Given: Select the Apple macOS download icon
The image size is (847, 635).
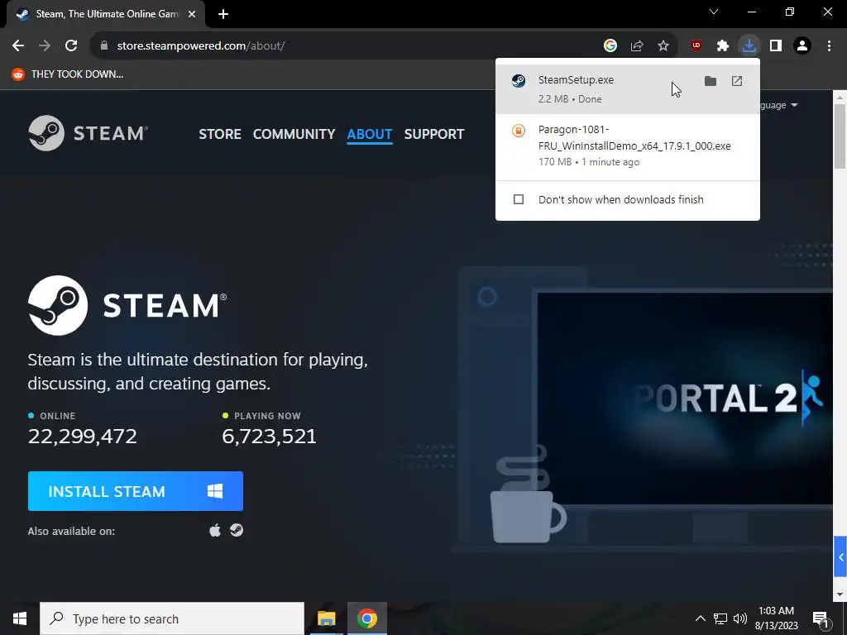Looking at the screenshot, I should click(x=215, y=530).
